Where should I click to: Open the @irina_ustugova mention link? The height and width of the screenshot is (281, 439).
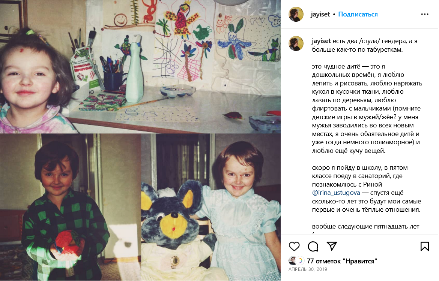click(x=336, y=193)
